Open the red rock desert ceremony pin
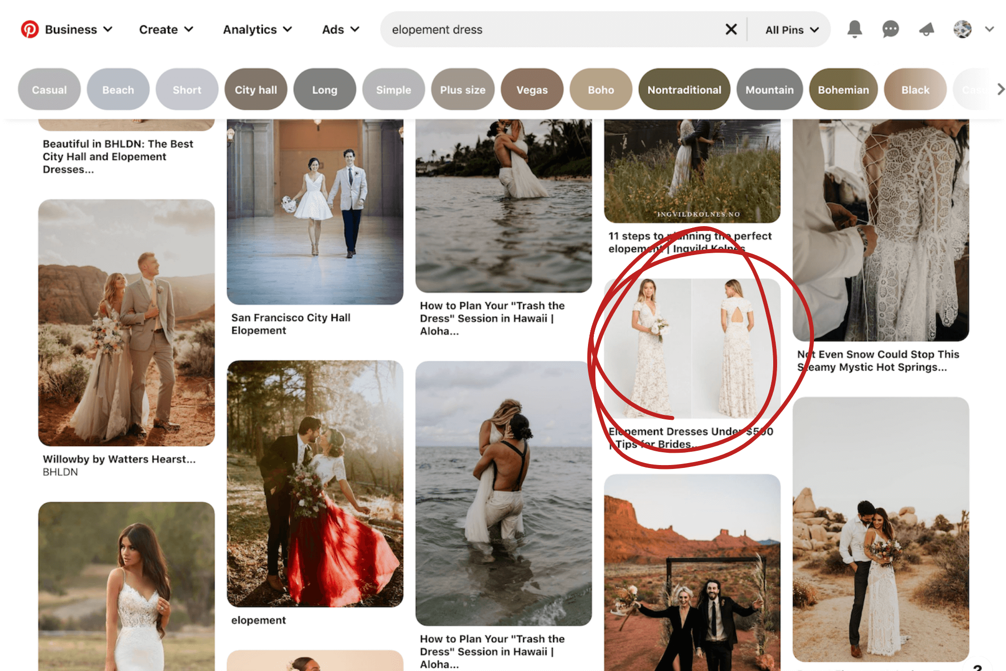Image resolution: width=1006 pixels, height=671 pixels. point(692,572)
